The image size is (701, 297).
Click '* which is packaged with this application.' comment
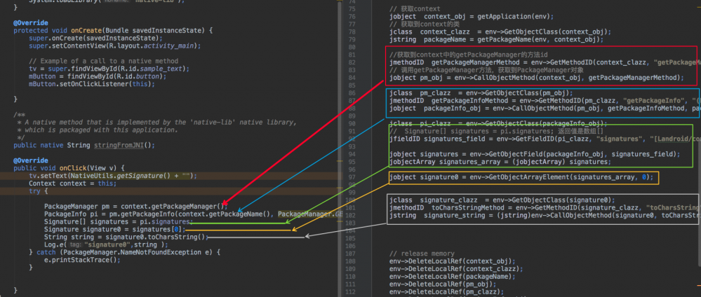pos(98,130)
